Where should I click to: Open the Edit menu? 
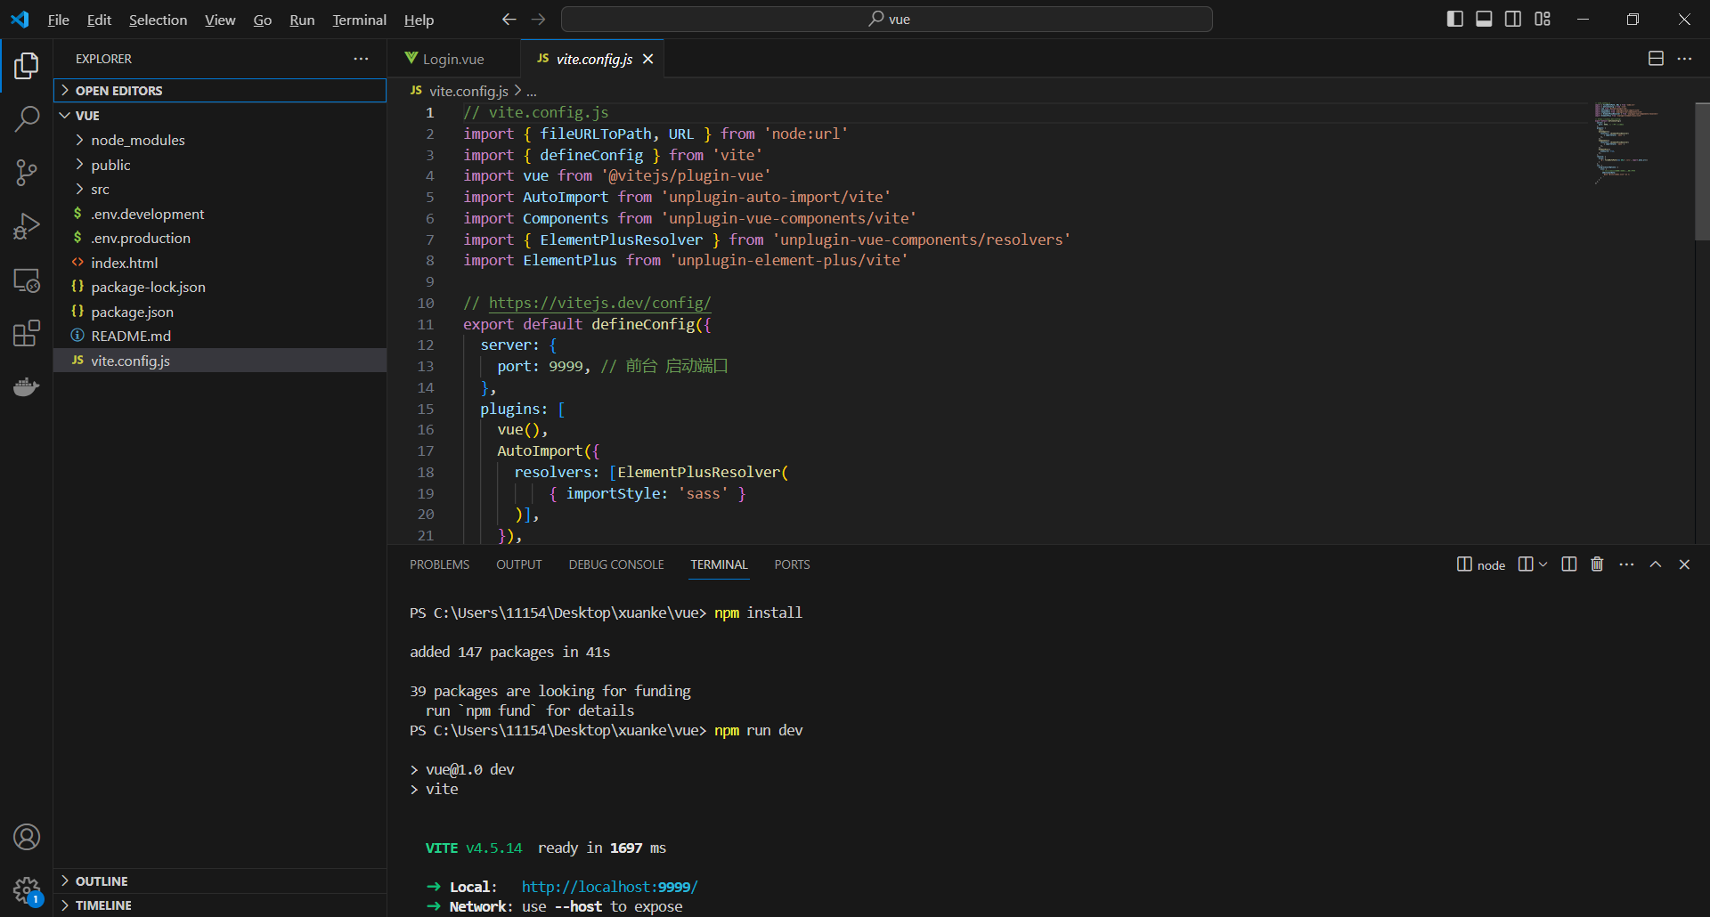99,20
